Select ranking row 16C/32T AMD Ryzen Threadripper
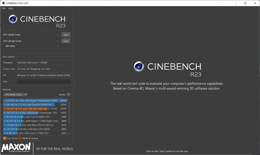This screenshot has width=260, height=155. 35,113
